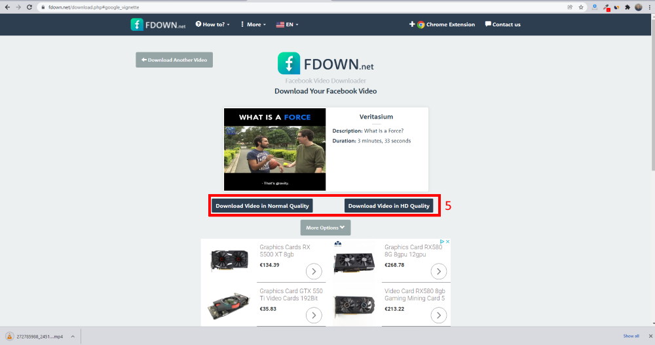Click Download Another Video button

(174, 60)
